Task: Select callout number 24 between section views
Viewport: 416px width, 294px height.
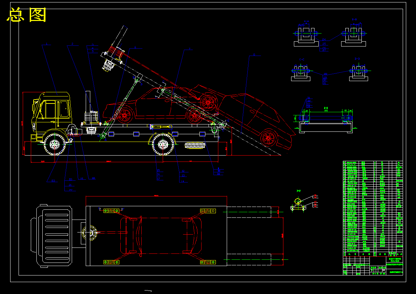Action: point(324,40)
